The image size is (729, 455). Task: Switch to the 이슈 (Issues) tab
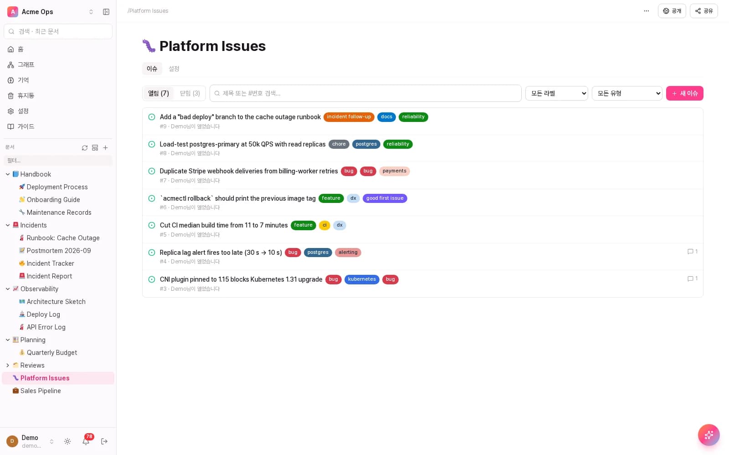(x=152, y=69)
